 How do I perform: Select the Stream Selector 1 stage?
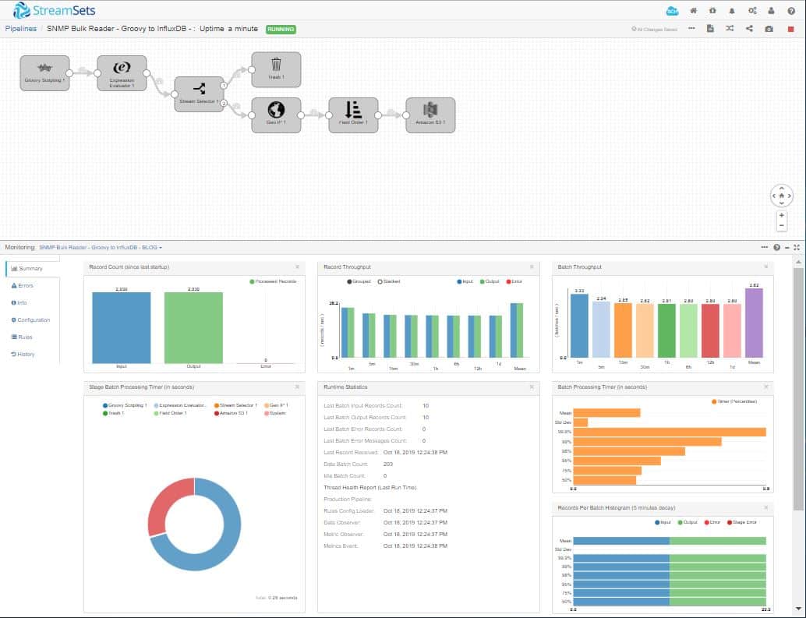[x=199, y=92]
